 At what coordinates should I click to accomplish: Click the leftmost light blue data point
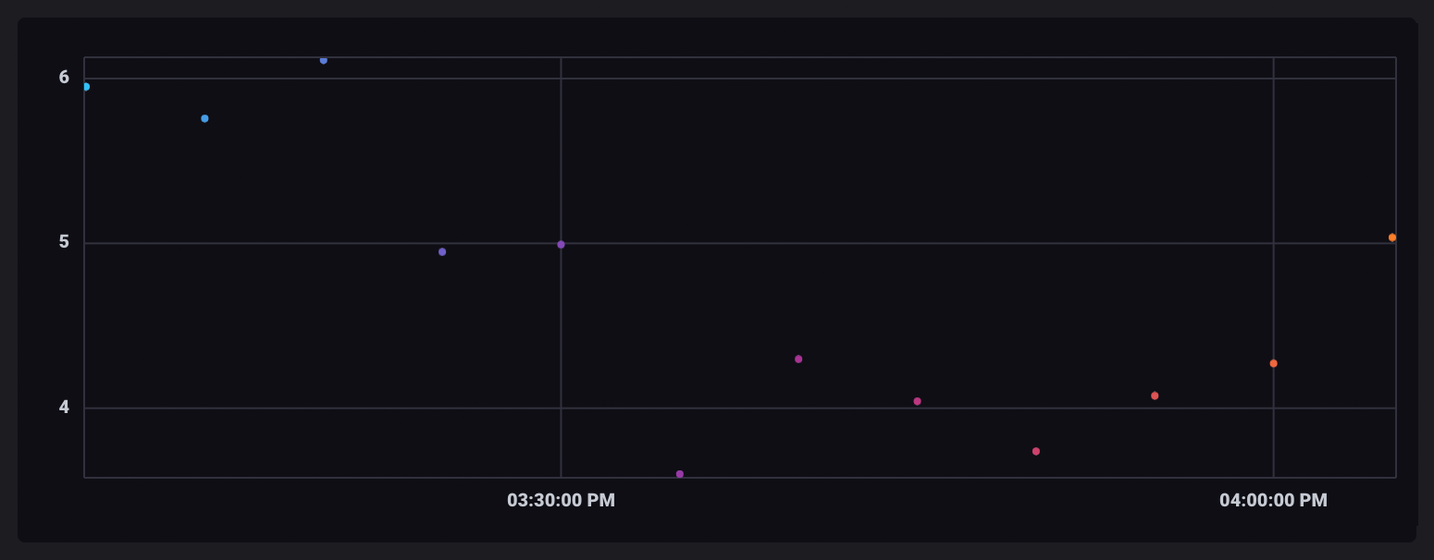point(86,87)
